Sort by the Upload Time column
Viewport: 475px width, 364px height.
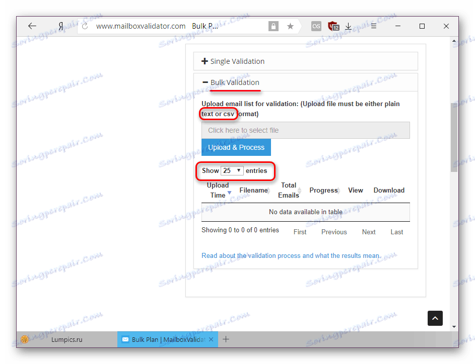[218, 190]
